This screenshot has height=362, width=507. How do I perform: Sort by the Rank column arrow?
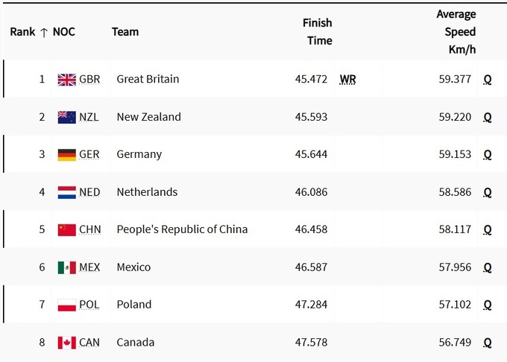tap(44, 32)
